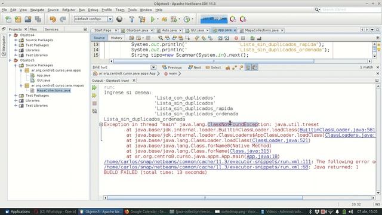382x215 pixels.
Task: Open the Applications menu in taskbar
Action: point(17,211)
